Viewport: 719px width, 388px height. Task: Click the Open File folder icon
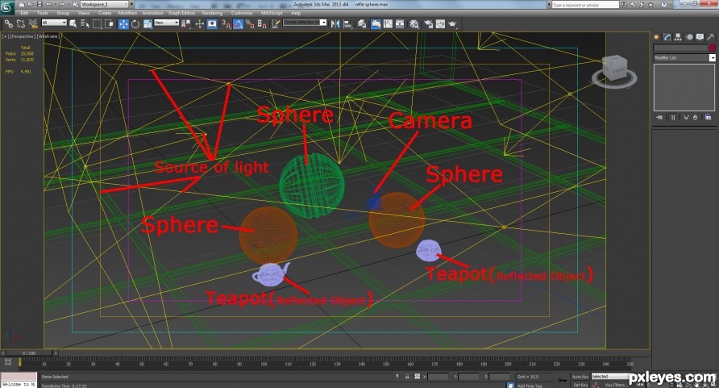click(x=31, y=4)
